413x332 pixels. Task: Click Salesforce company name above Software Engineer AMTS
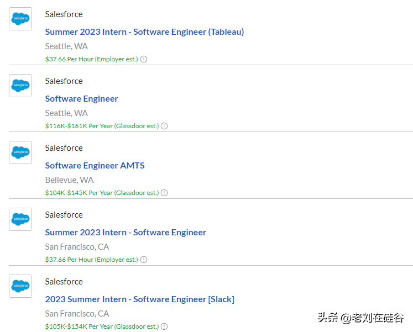coord(64,148)
